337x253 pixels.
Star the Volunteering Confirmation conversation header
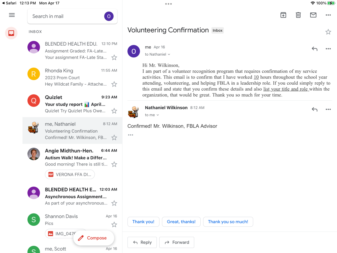[328, 32]
